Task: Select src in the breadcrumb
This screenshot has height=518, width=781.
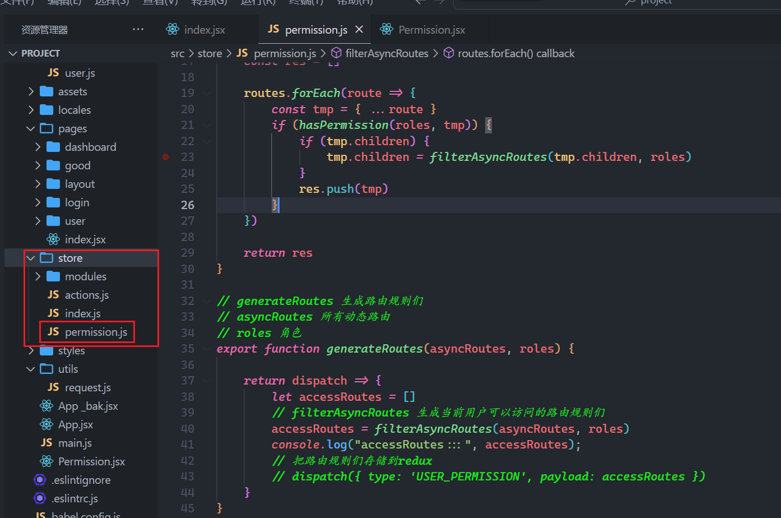Action: (x=178, y=53)
